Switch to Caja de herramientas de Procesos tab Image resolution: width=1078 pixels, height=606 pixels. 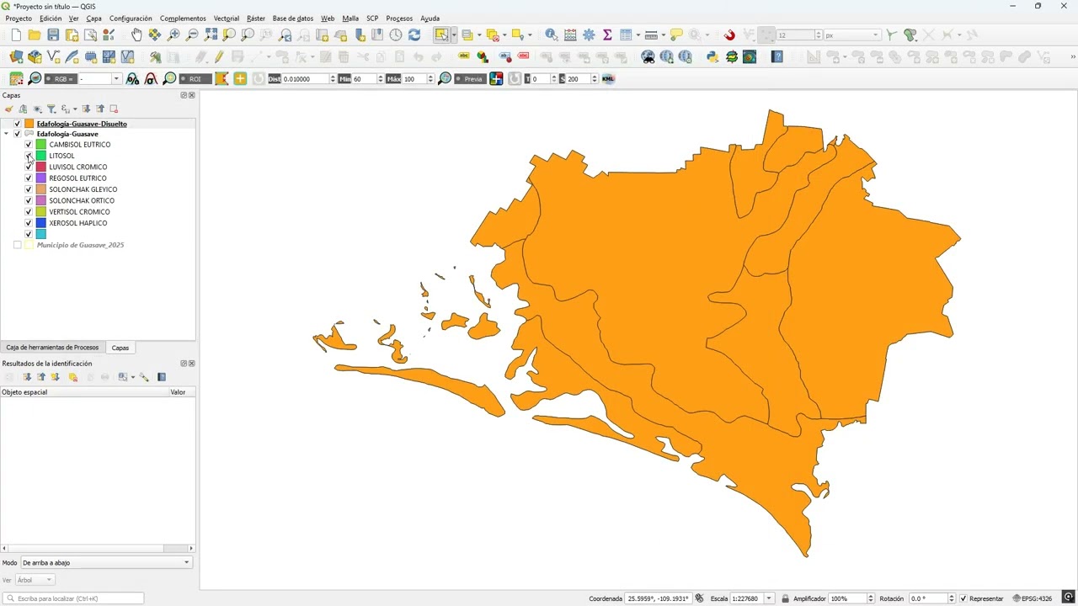tap(52, 347)
